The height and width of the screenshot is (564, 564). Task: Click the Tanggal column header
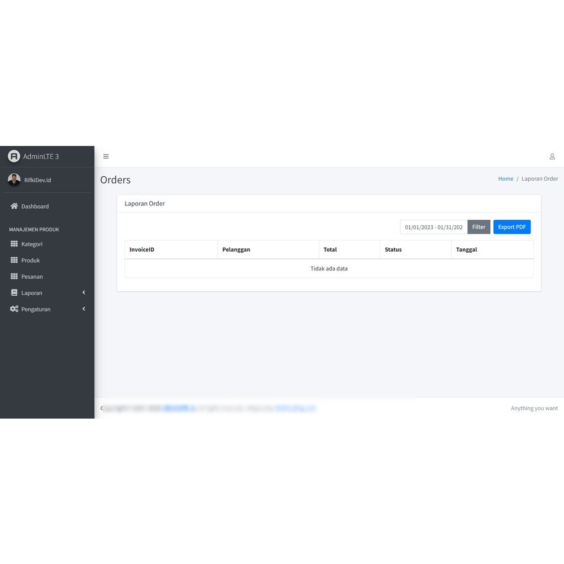[492, 250]
